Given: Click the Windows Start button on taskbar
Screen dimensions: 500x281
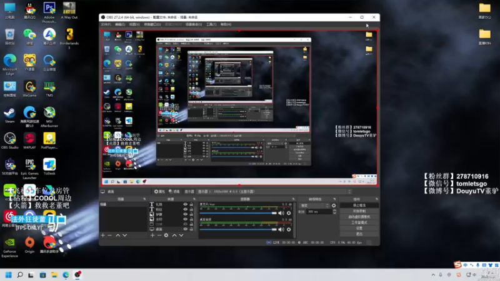Looking at the screenshot, I should (9, 275).
